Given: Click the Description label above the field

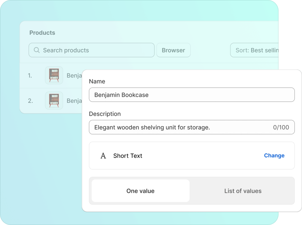Looking at the screenshot, I should point(105,114).
